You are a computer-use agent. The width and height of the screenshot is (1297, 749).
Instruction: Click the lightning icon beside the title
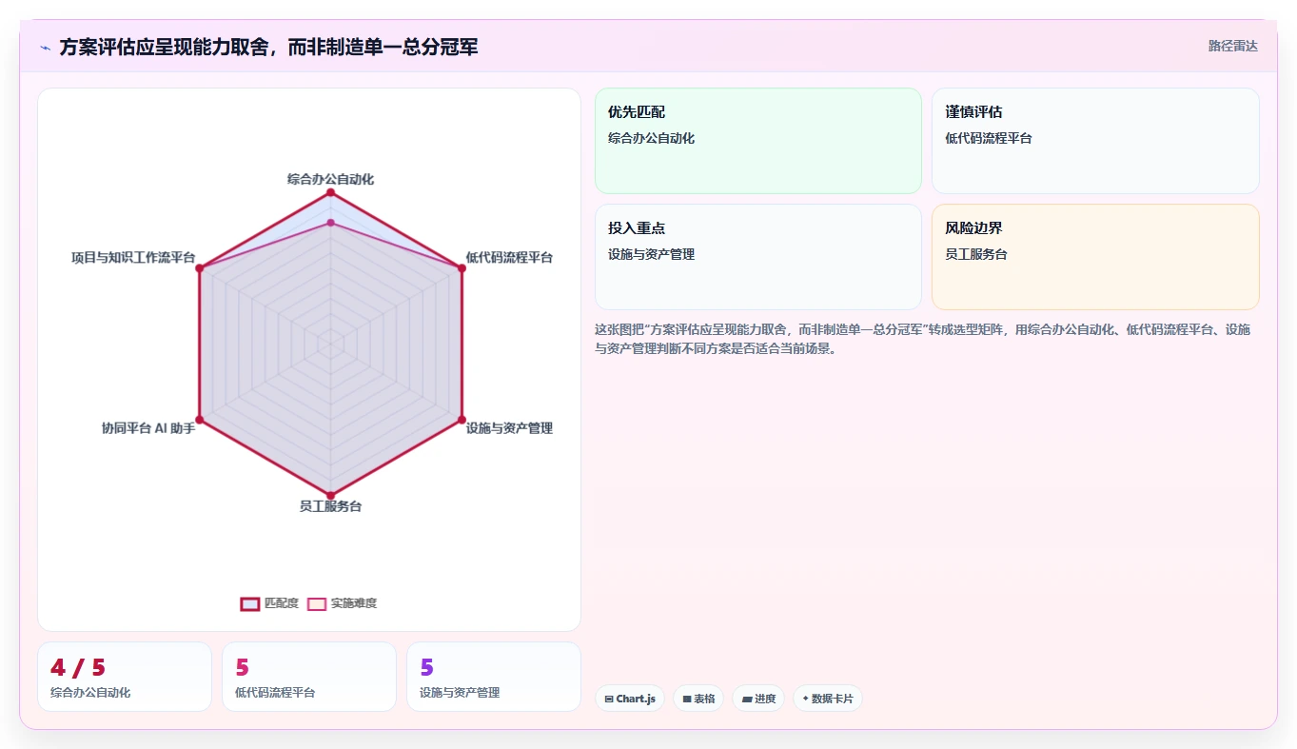45,48
